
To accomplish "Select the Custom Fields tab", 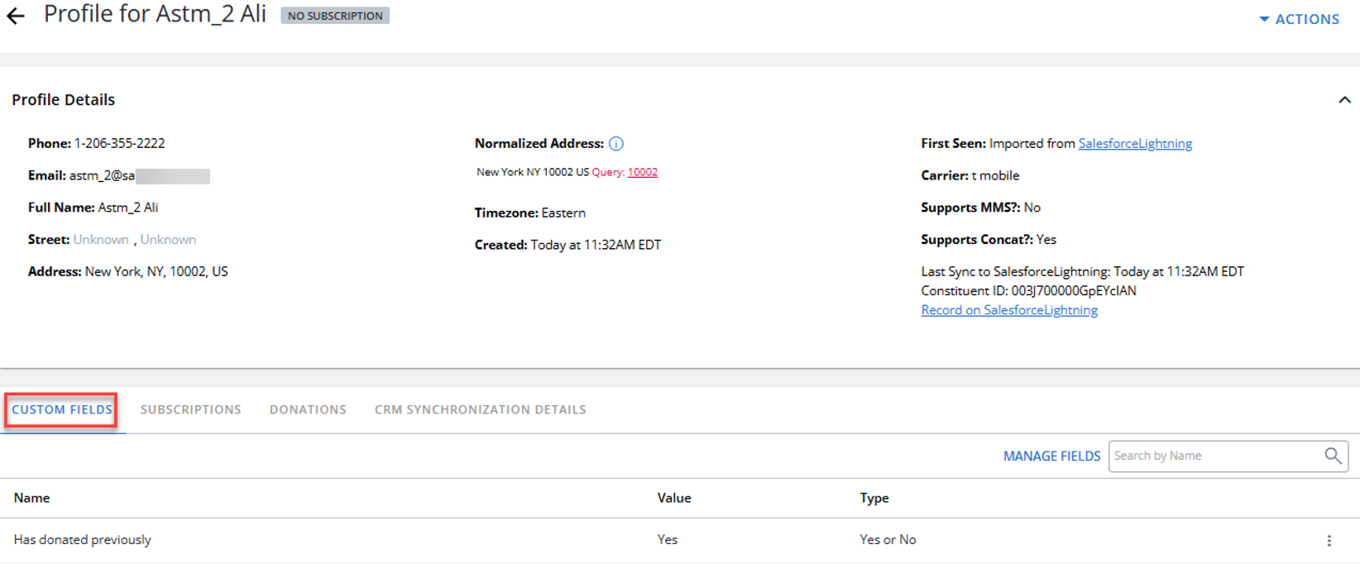I will (62, 409).
